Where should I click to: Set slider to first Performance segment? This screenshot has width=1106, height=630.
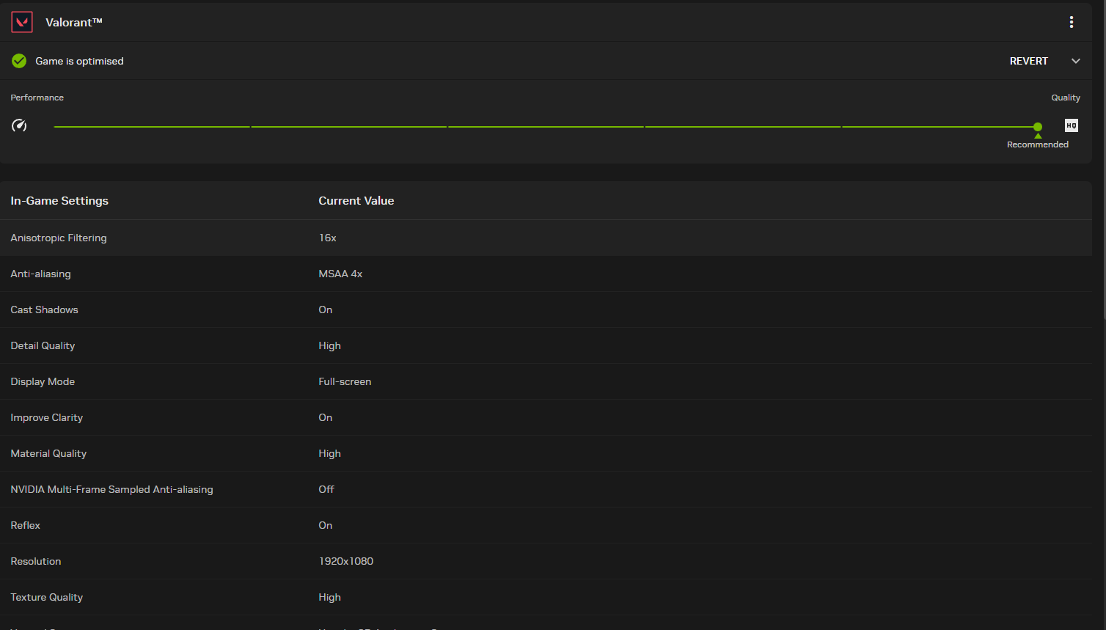pos(152,127)
